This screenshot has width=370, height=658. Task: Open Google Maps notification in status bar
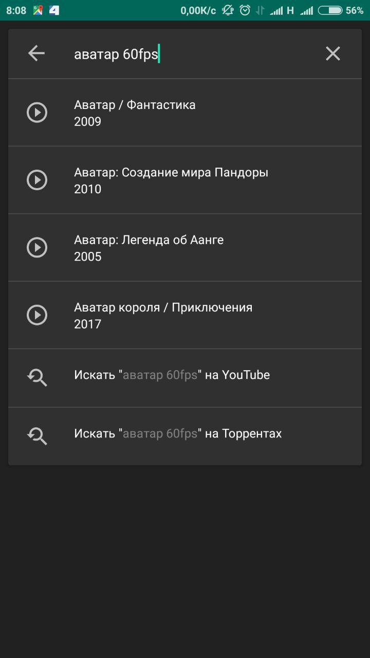38,10
